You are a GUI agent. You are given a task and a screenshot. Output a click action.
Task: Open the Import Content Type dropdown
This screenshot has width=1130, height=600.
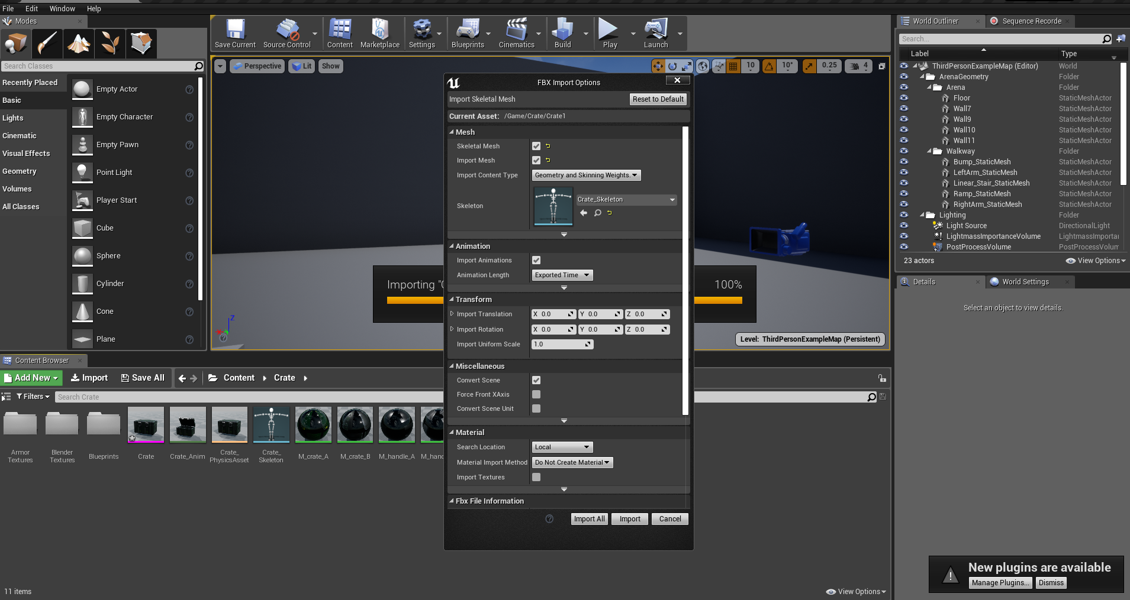tap(585, 175)
